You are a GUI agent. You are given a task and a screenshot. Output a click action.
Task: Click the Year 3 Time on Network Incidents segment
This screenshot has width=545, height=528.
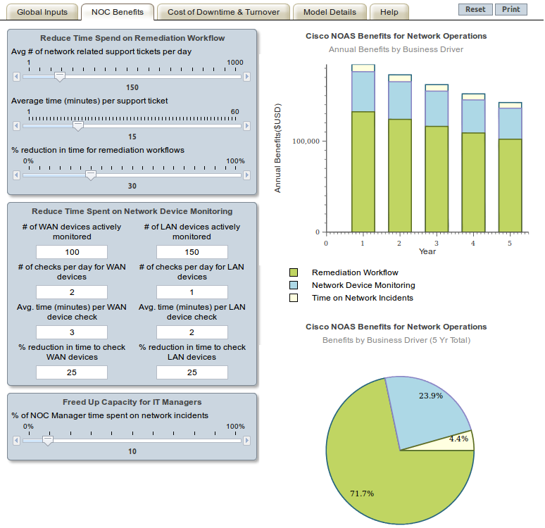(x=437, y=87)
